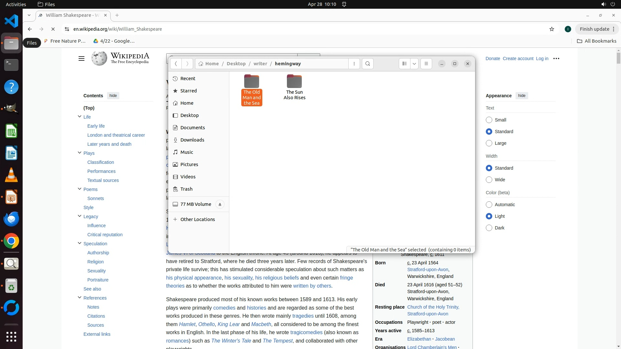621x349 pixels.
Task: Click the Finish update button
Action: 594,29
